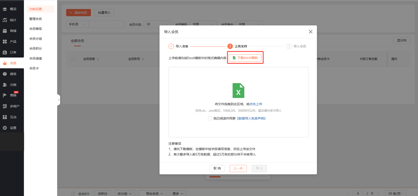Select 功能设置 in the submenu
The image size is (418, 196).
(40, 9)
